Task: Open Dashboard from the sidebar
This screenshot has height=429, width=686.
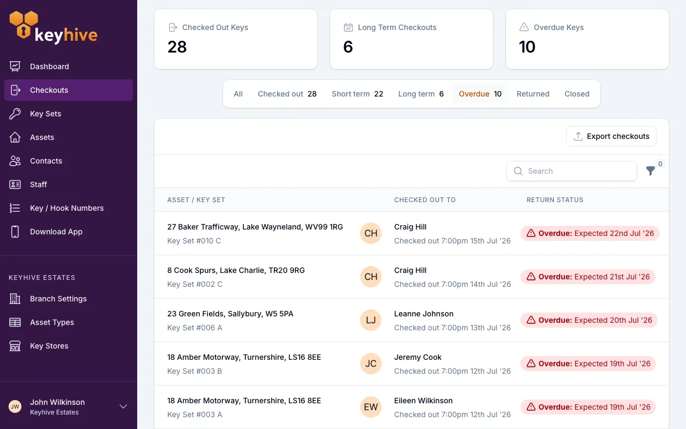Action: pyautogui.click(x=69, y=66)
